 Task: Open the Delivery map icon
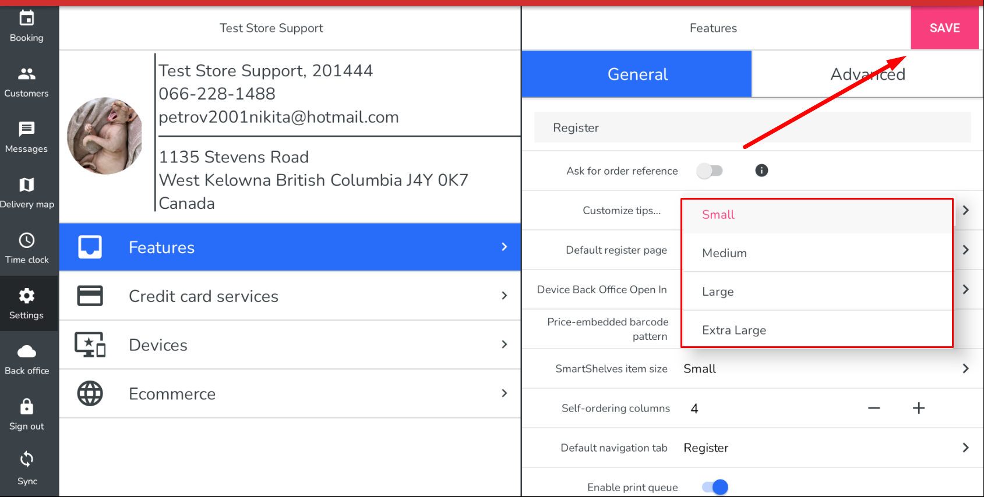click(x=27, y=185)
